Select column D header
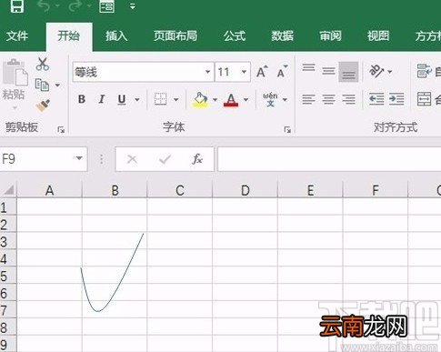 (245, 190)
